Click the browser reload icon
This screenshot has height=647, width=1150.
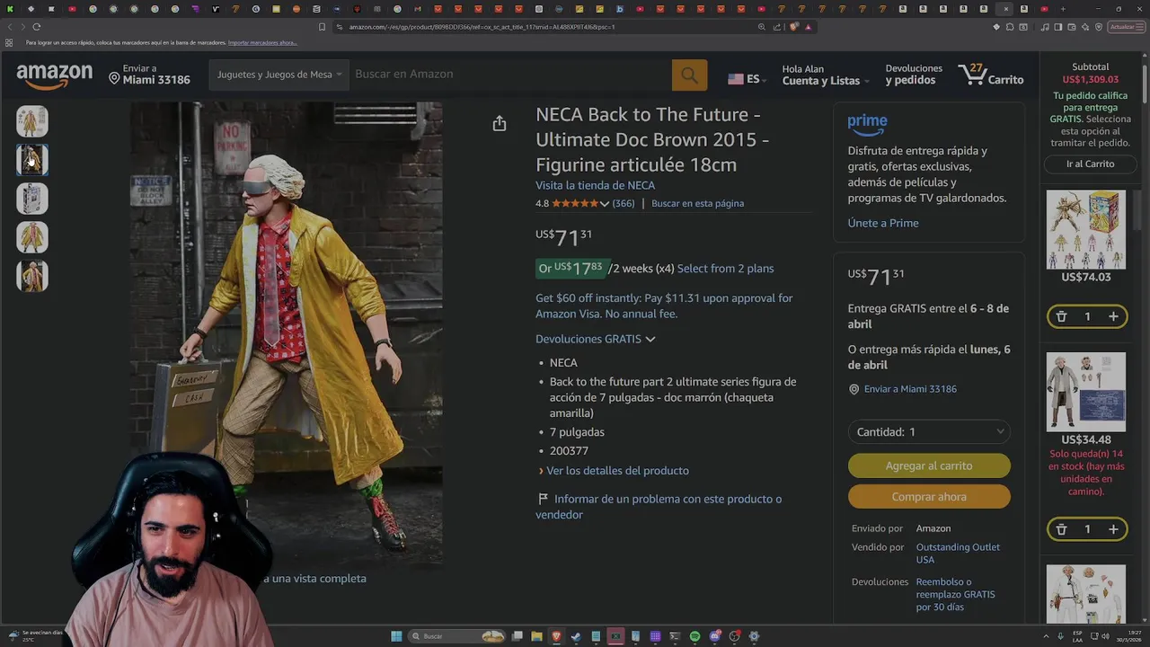coord(36,27)
